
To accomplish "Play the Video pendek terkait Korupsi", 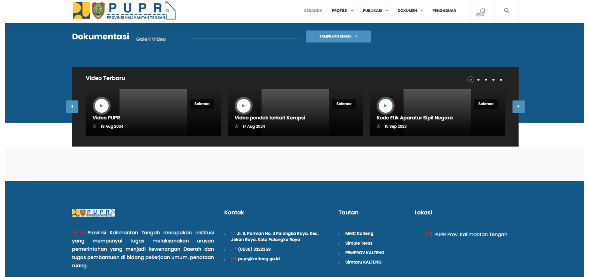I will [x=243, y=106].
